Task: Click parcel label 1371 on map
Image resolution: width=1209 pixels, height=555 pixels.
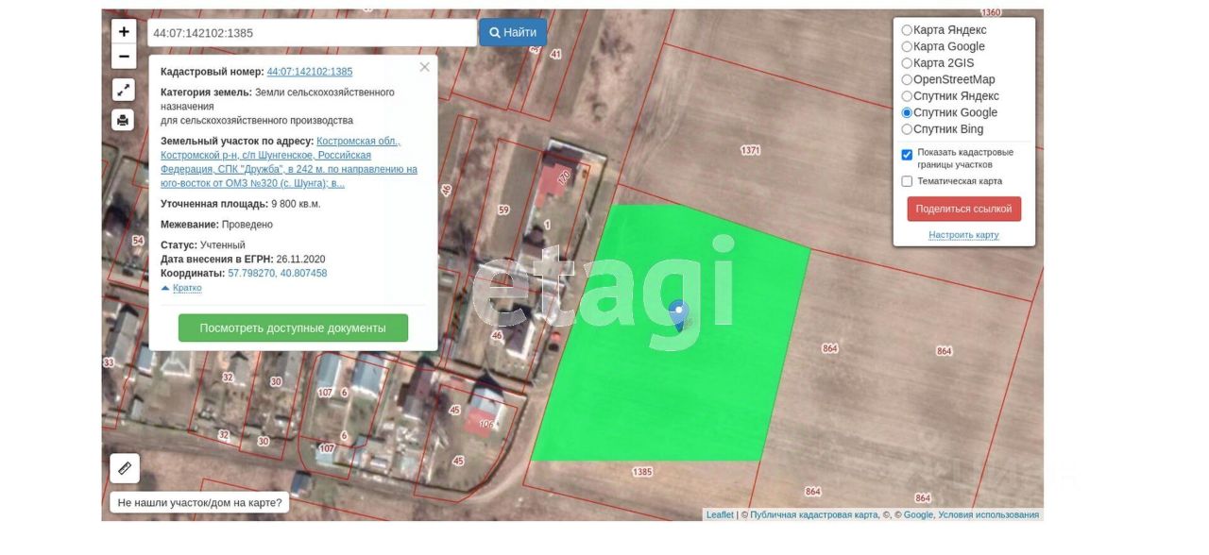Action: (x=751, y=150)
